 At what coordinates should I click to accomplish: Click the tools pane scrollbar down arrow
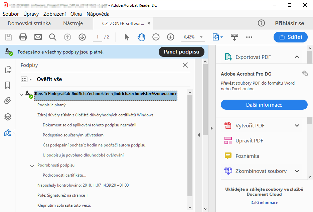tap(310, 177)
